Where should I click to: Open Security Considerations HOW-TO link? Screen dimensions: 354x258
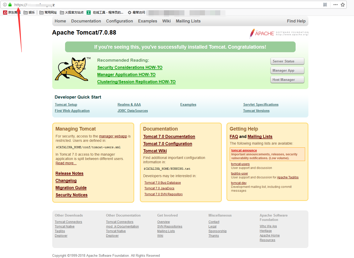click(130, 67)
